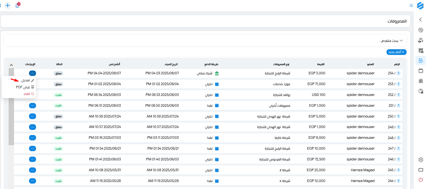Image resolution: width=427 pixels, height=189 pixels.
Task: Click Hamza Maged in row 245
Action: tap(363, 170)
